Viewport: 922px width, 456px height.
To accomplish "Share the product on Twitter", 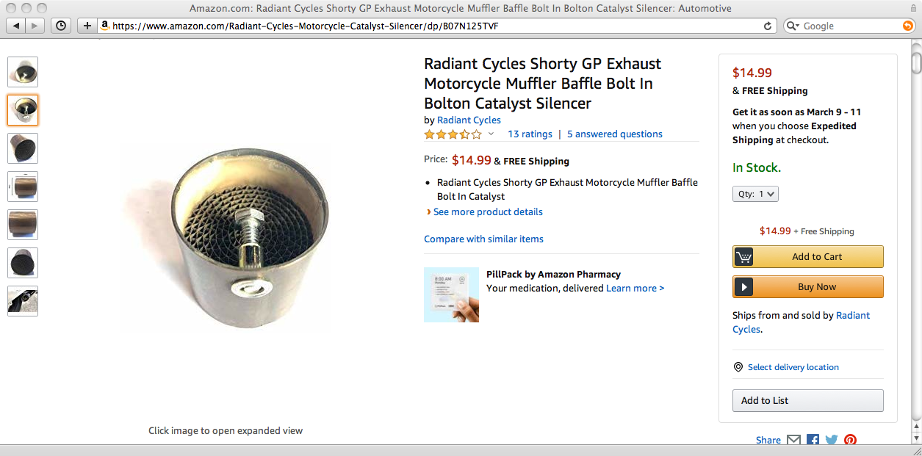I will coord(831,440).
